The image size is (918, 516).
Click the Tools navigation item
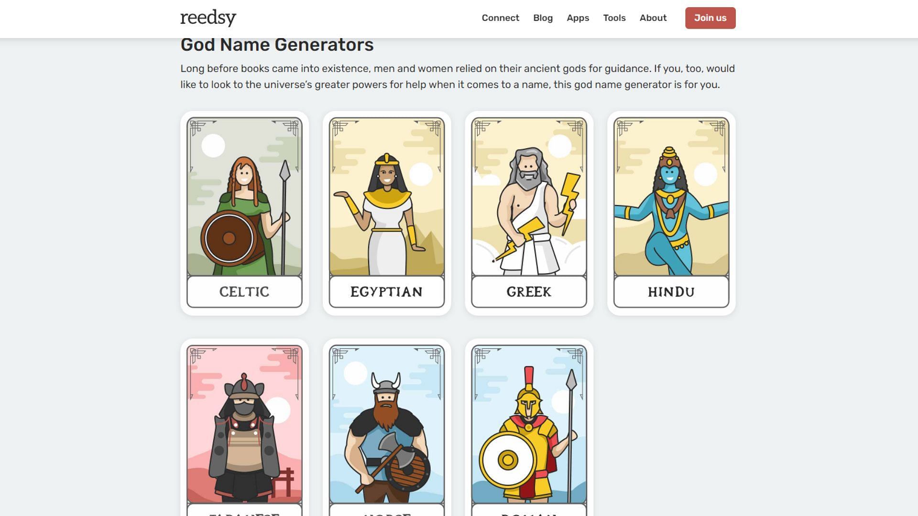(x=614, y=18)
